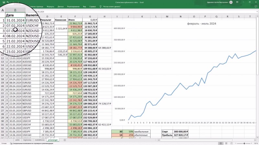Select the date cell "20.03.2024"
Image resolution: width=259 pixels, height=145 pixels.
click(15, 62)
